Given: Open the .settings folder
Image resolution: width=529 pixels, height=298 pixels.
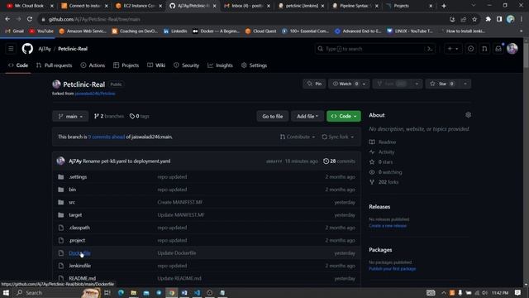Looking at the screenshot, I should (x=78, y=177).
